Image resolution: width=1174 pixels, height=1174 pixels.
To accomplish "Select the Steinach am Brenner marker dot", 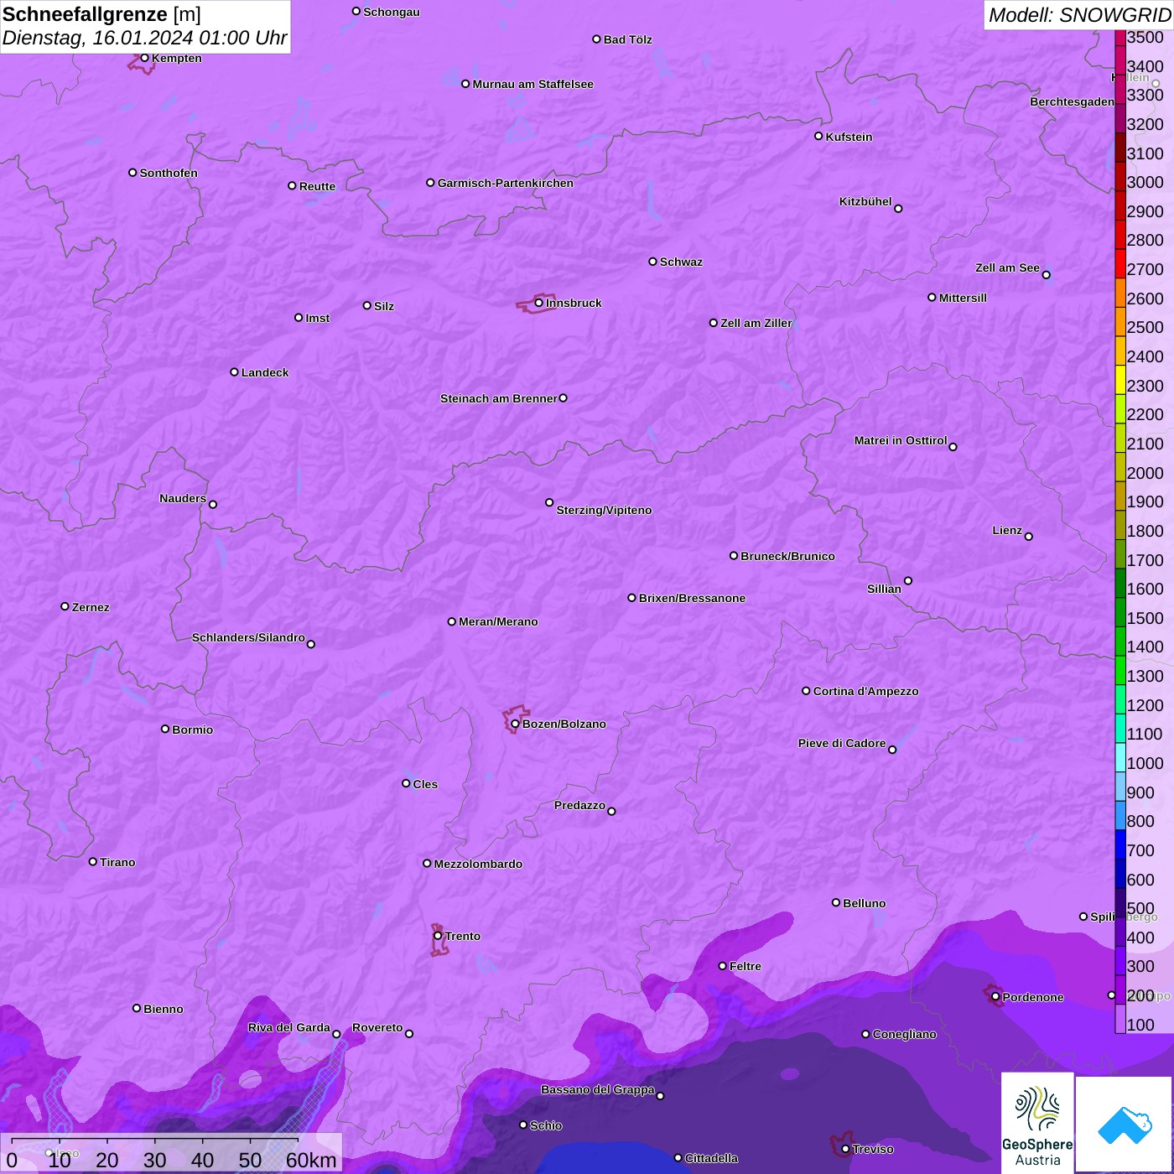I will [563, 398].
